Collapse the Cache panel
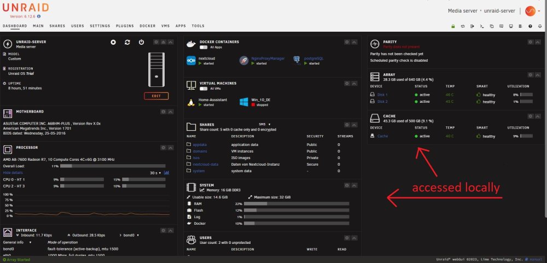Viewport: 547px width, 263px height. pyautogui.click(x=538, y=116)
